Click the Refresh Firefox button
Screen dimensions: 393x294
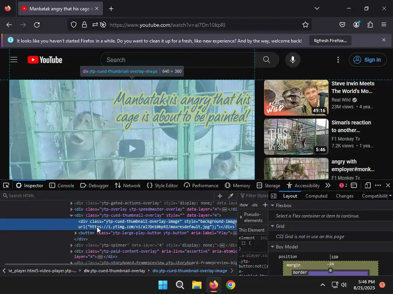tap(330, 41)
